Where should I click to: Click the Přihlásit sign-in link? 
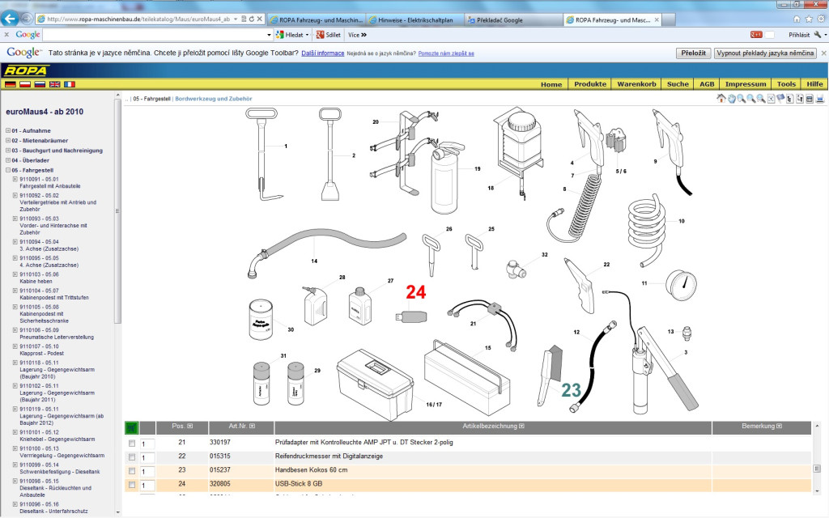tap(799, 35)
